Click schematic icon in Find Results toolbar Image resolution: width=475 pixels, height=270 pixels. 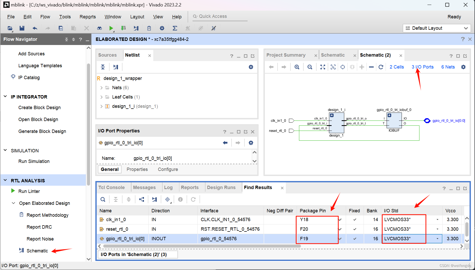[x=155, y=199]
